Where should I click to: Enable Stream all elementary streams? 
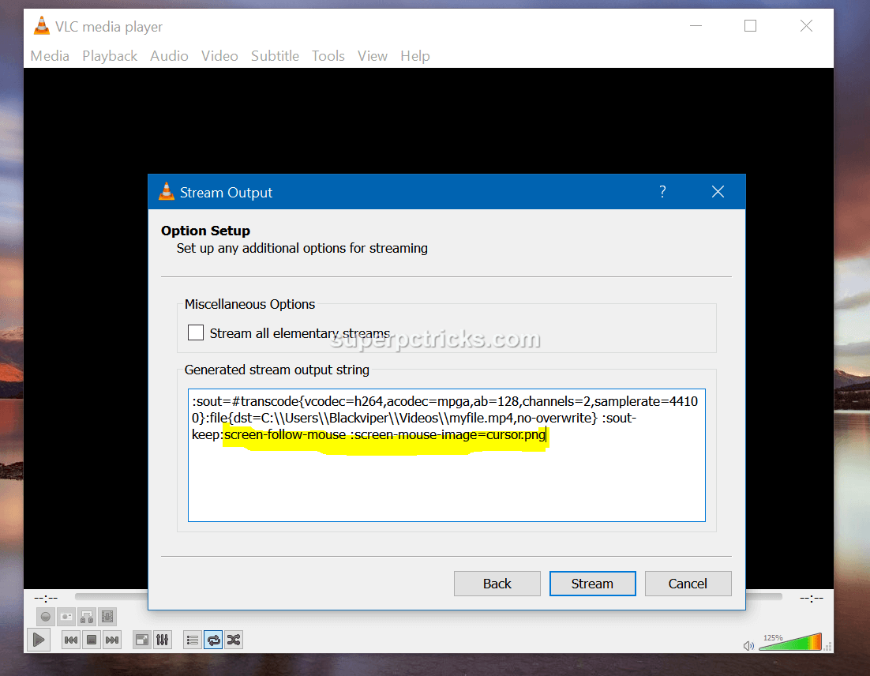(x=195, y=332)
